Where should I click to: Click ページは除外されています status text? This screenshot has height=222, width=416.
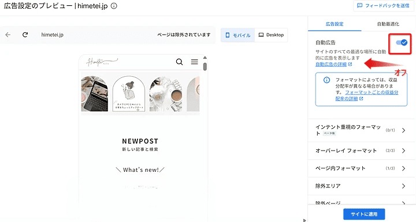[184, 35]
